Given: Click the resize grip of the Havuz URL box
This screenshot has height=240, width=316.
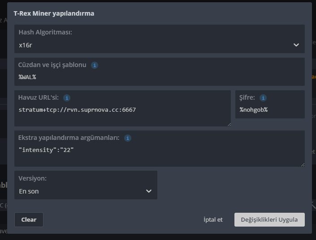Looking at the screenshot, I should point(229,124).
